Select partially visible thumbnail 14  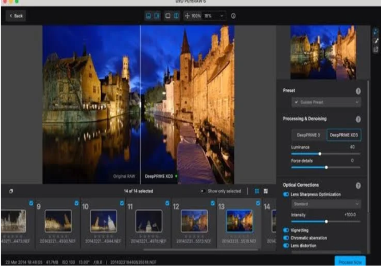(x=274, y=221)
